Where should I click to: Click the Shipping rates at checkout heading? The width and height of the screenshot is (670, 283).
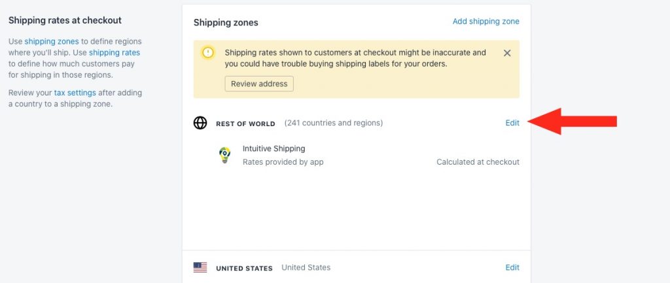click(65, 20)
